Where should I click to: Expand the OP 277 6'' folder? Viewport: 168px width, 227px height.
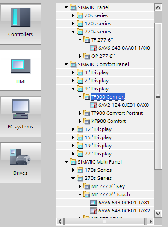click(x=80, y=56)
